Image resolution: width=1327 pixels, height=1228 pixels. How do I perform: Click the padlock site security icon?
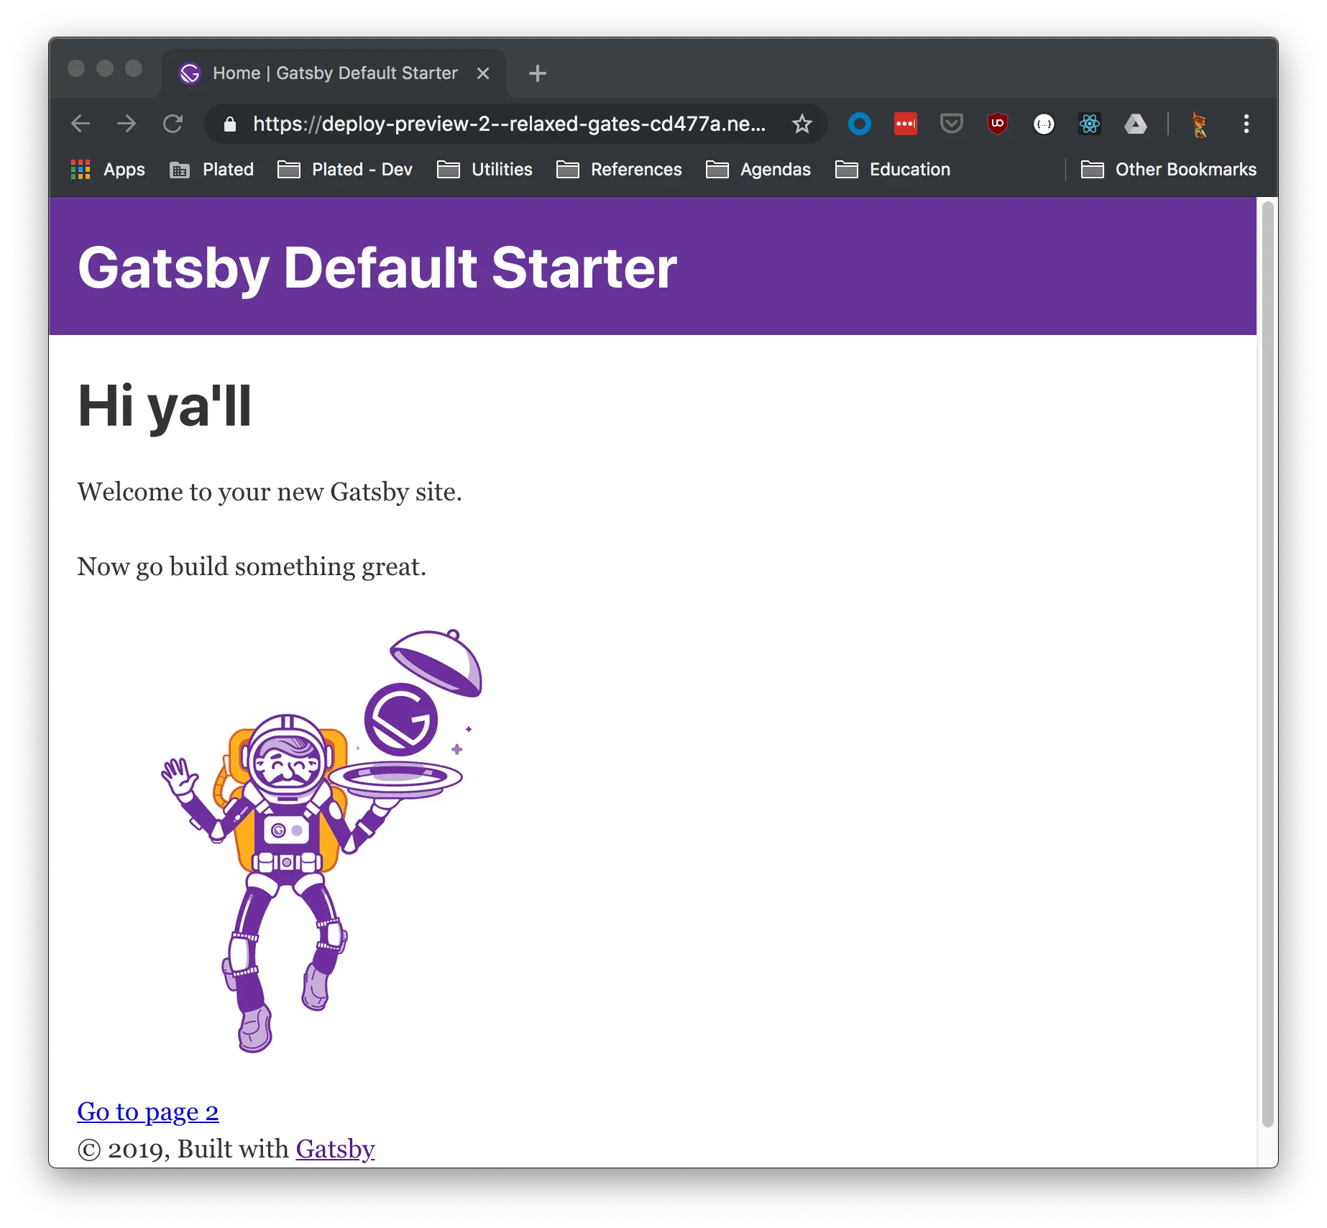point(229,124)
